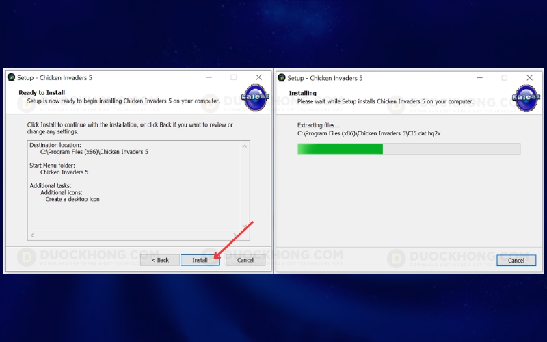Select the 'C:\Program Files (x86)\Chicken Invaders 5' destination line

pyautogui.click(x=94, y=152)
